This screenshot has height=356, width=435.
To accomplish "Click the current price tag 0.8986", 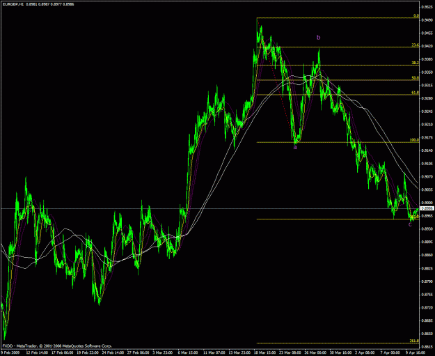I will coord(427,208).
